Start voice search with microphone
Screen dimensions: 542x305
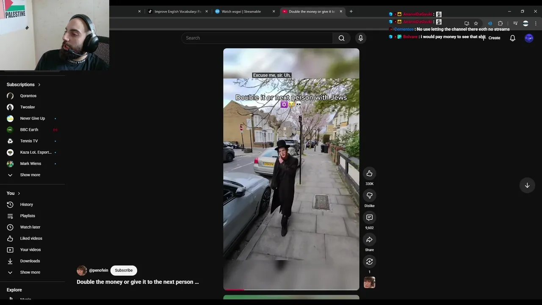361,38
